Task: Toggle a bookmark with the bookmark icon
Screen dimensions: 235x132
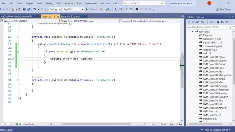Action: coord(137,9)
